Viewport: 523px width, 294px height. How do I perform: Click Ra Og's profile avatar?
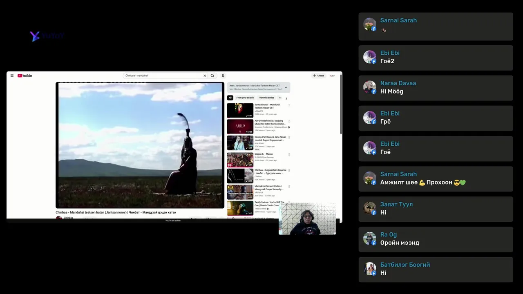(370, 238)
